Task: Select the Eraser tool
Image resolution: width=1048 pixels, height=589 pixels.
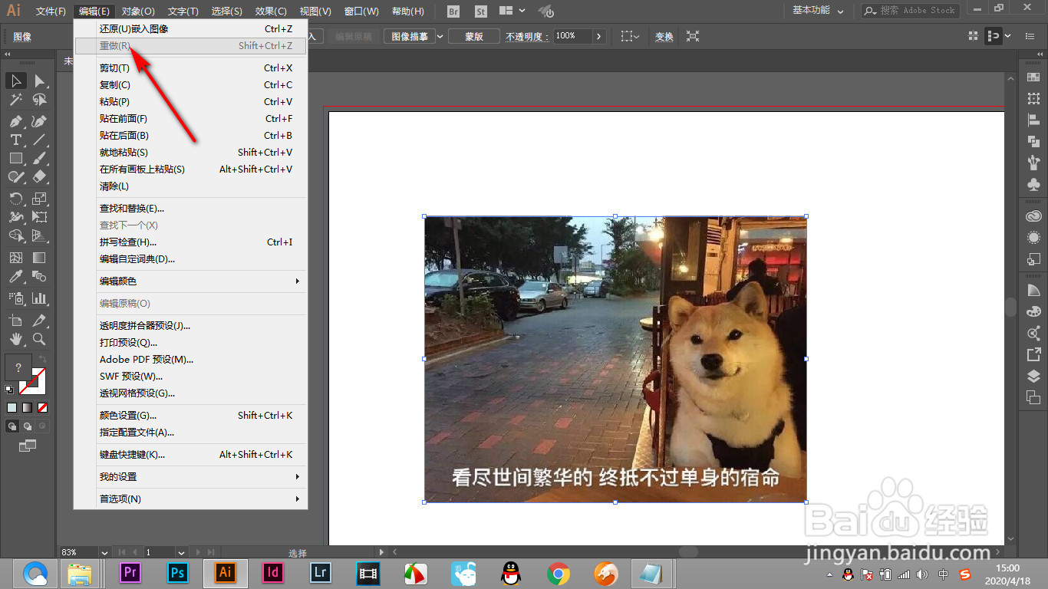Action: pos(39,176)
